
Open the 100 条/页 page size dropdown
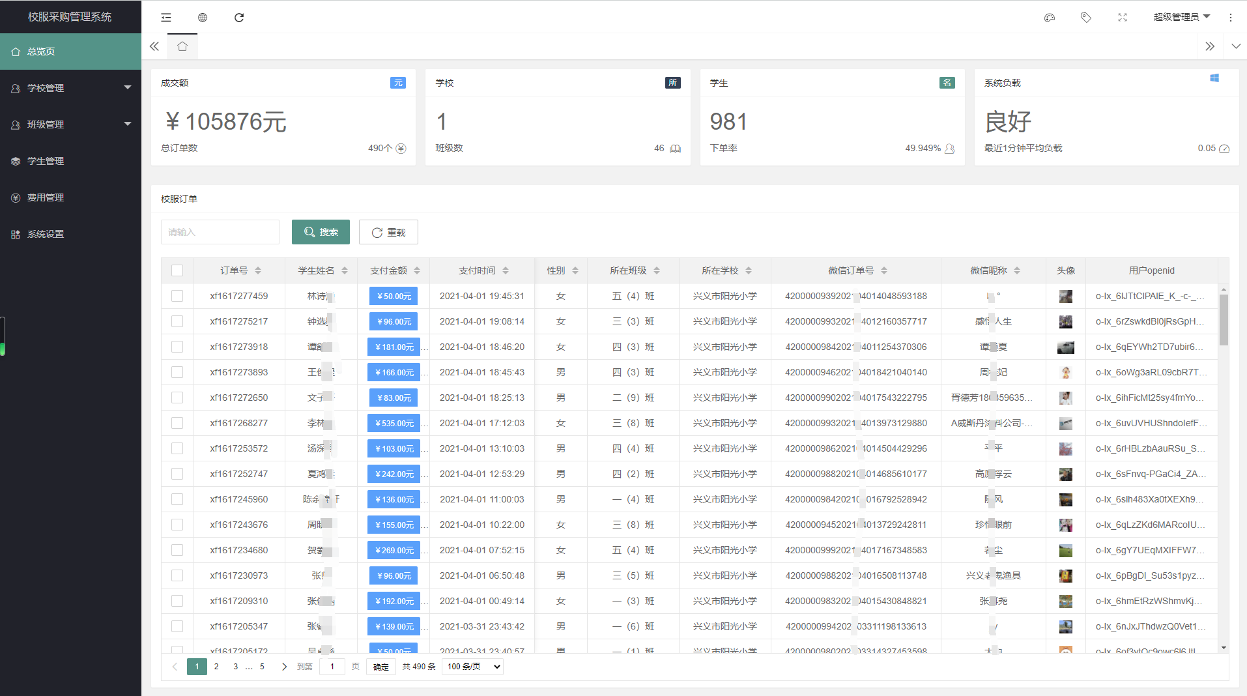coord(473,667)
